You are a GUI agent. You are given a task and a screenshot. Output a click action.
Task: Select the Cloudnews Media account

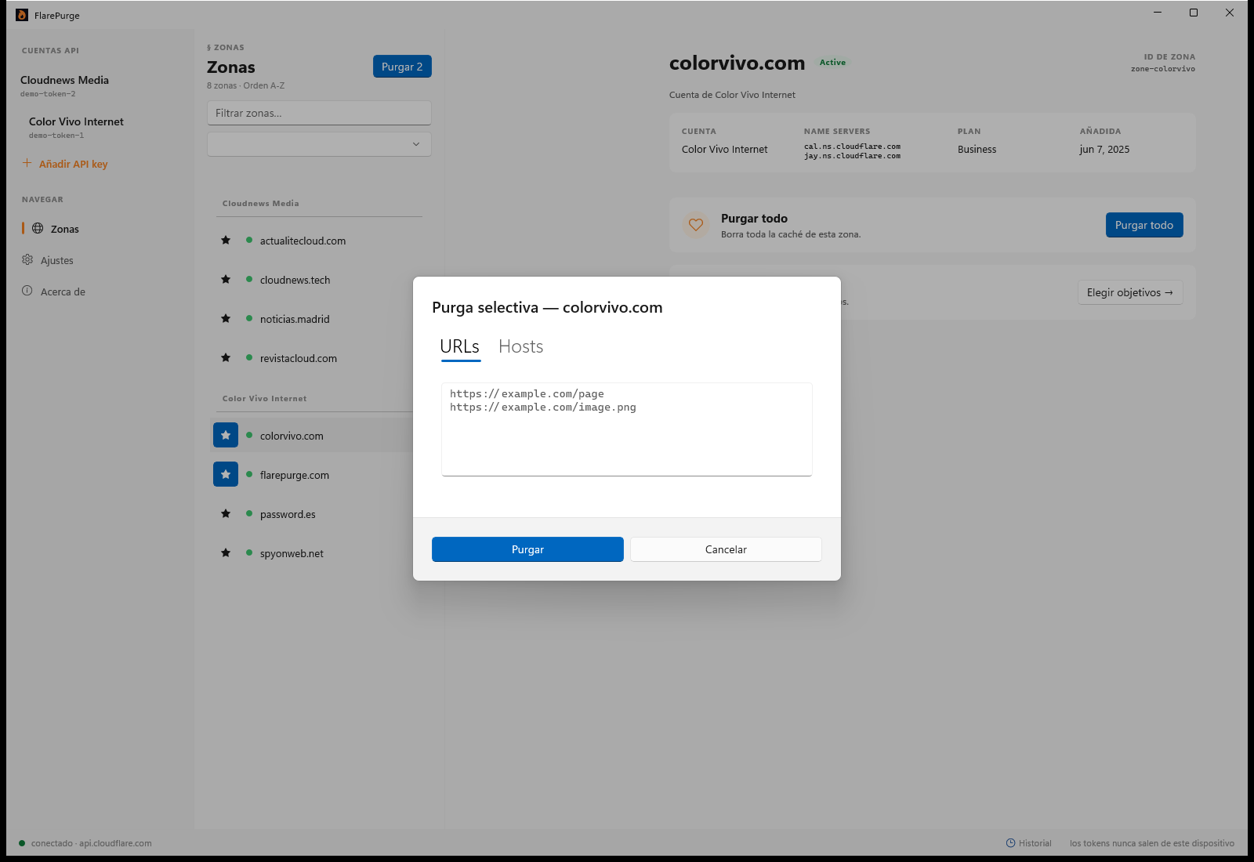(x=64, y=85)
